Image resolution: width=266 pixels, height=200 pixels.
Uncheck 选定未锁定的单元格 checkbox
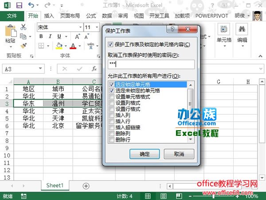[x=112, y=91]
